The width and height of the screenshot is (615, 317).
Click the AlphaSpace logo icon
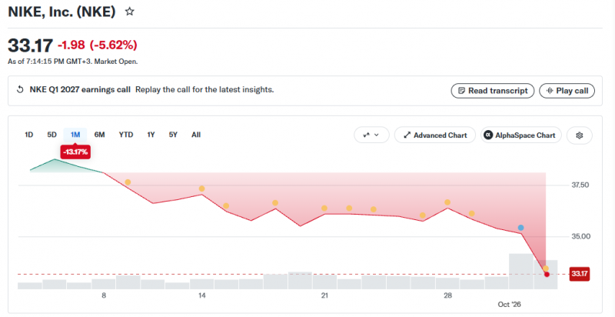[488, 135]
